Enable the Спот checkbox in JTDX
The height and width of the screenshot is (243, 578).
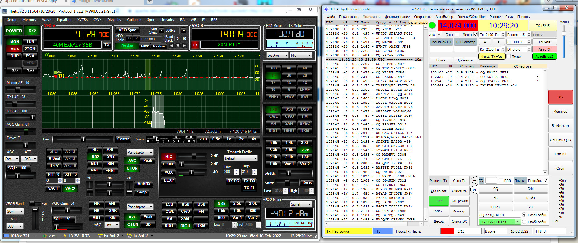pyautogui.click(x=458, y=34)
